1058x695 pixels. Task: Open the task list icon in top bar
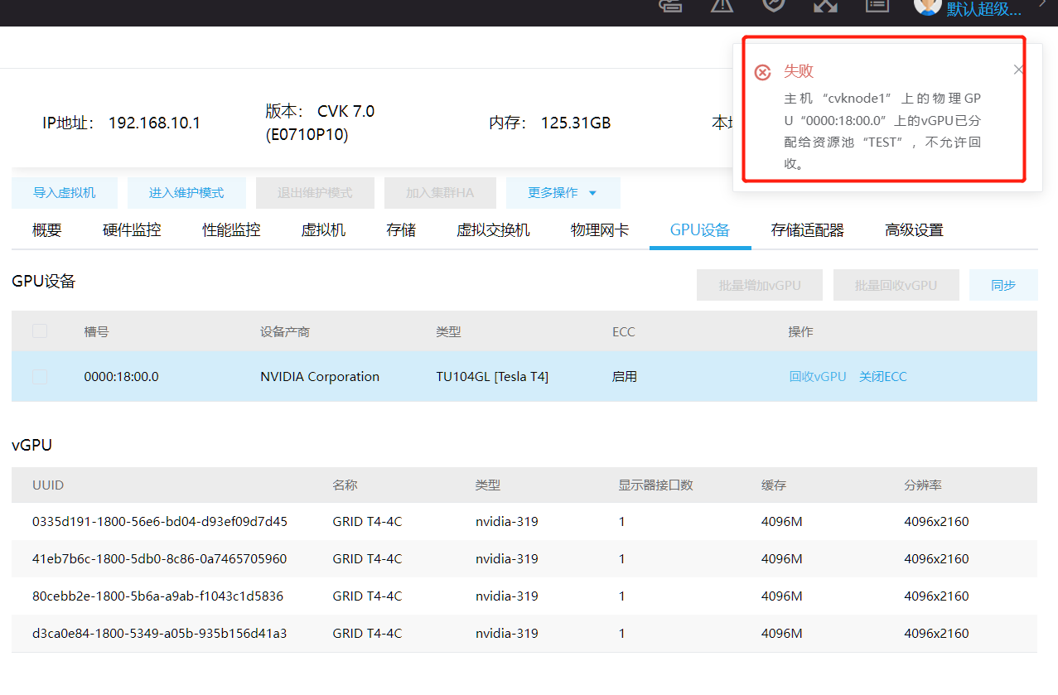tap(877, 4)
